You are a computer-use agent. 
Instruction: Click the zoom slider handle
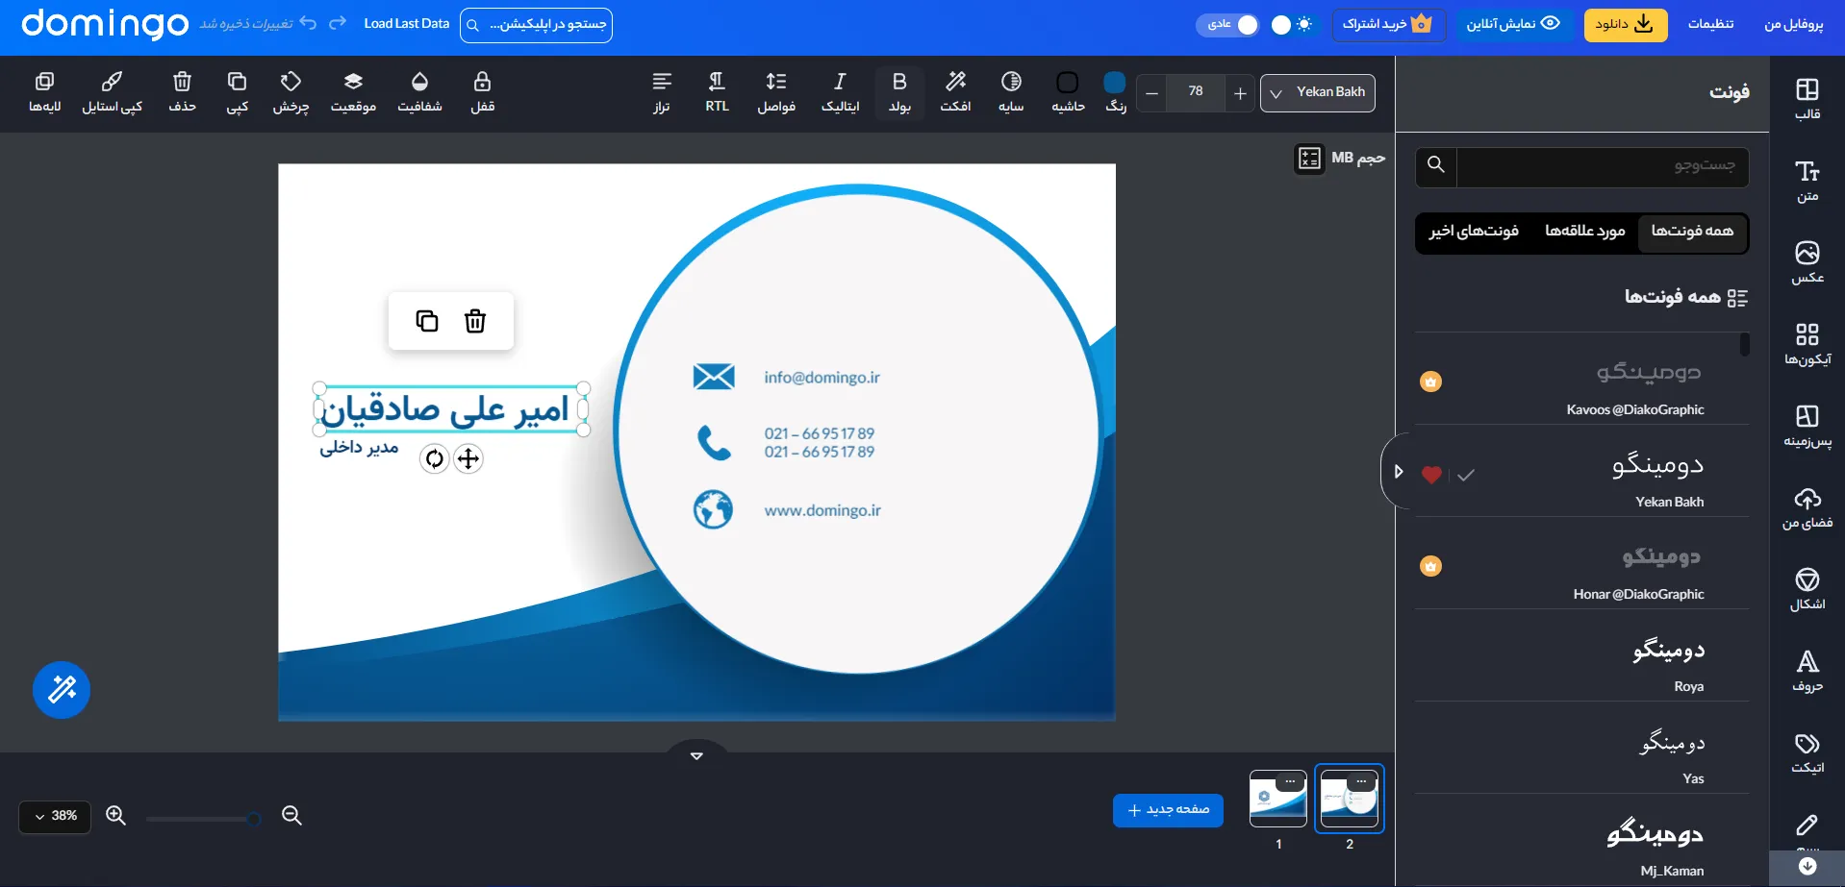pos(253,819)
